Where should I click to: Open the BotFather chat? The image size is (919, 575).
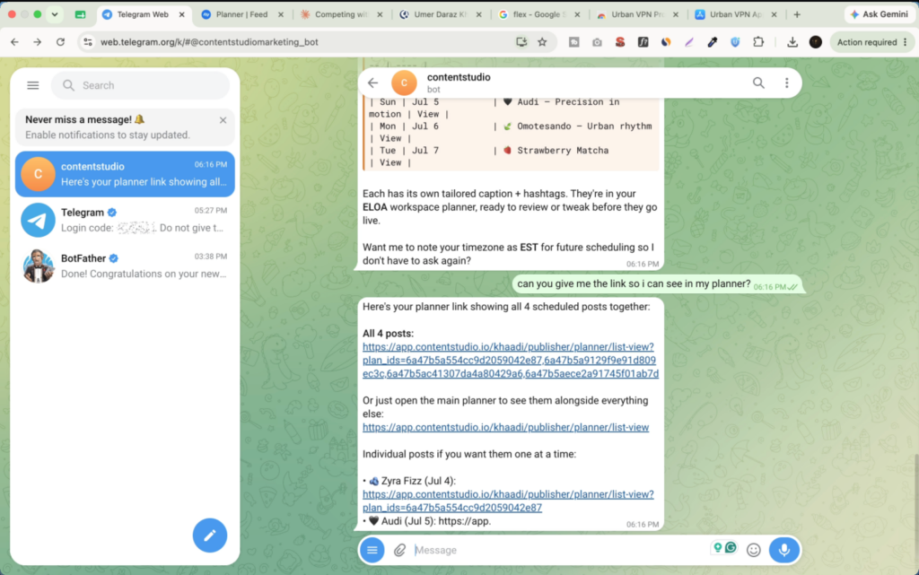[x=125, y=266]
